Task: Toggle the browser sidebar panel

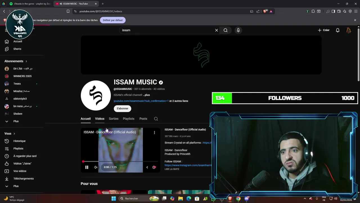Action: coord(333,11)
